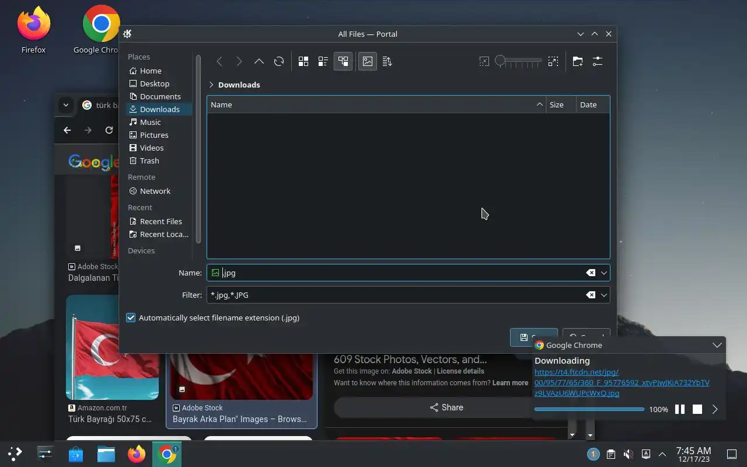Collapse the Google Chrome notification popup

tap(717, 345)
